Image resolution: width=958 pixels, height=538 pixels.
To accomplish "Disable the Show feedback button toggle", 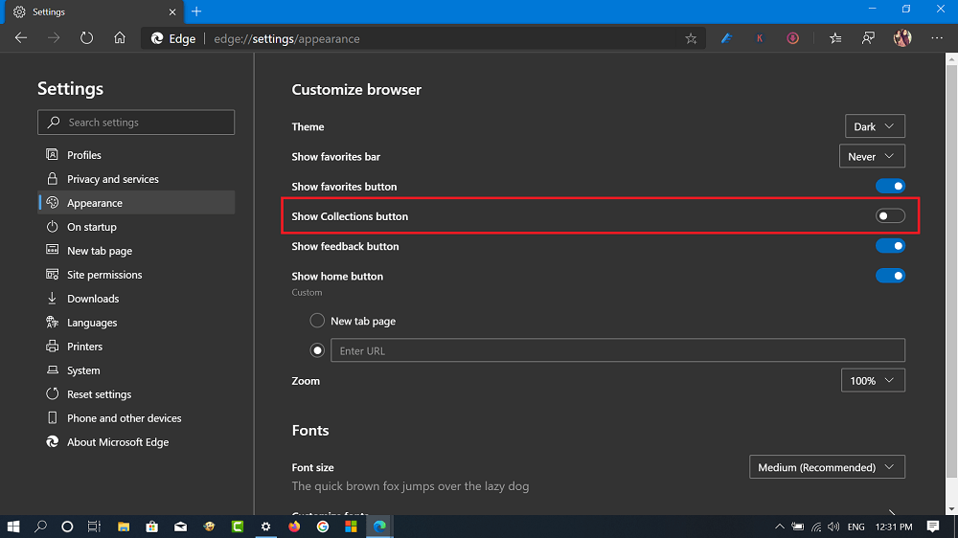I will click(890, 246).
